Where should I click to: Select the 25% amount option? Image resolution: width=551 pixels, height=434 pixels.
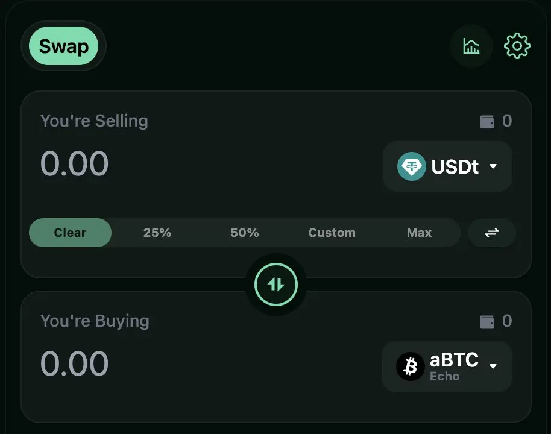(x=157, y=233)
